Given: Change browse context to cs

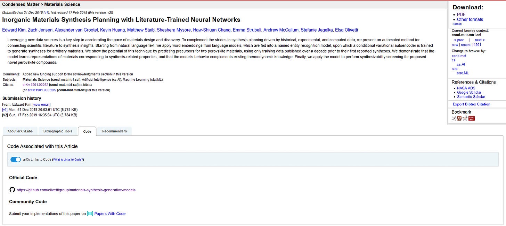Looking at the screenshot, I should click(x=454, y=60).
